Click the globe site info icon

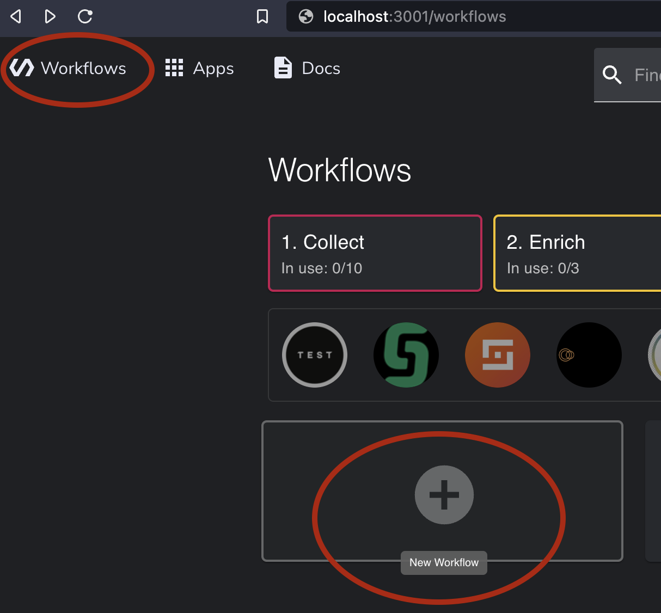pyautogui.click(x=306, y=17)
